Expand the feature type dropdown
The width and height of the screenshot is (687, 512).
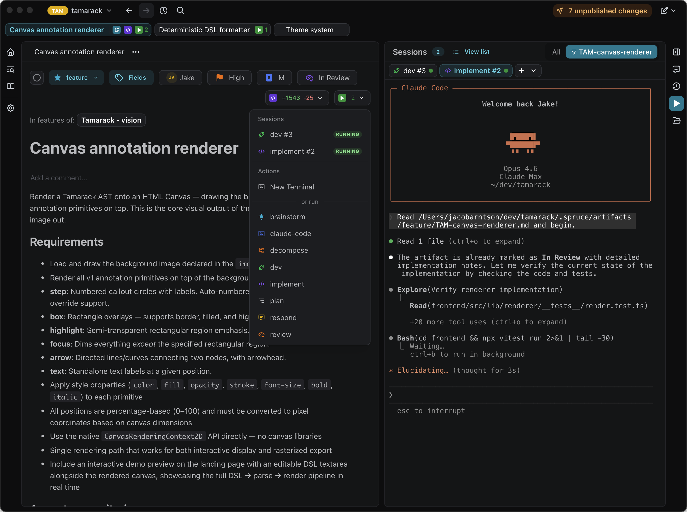pos(76,78)
